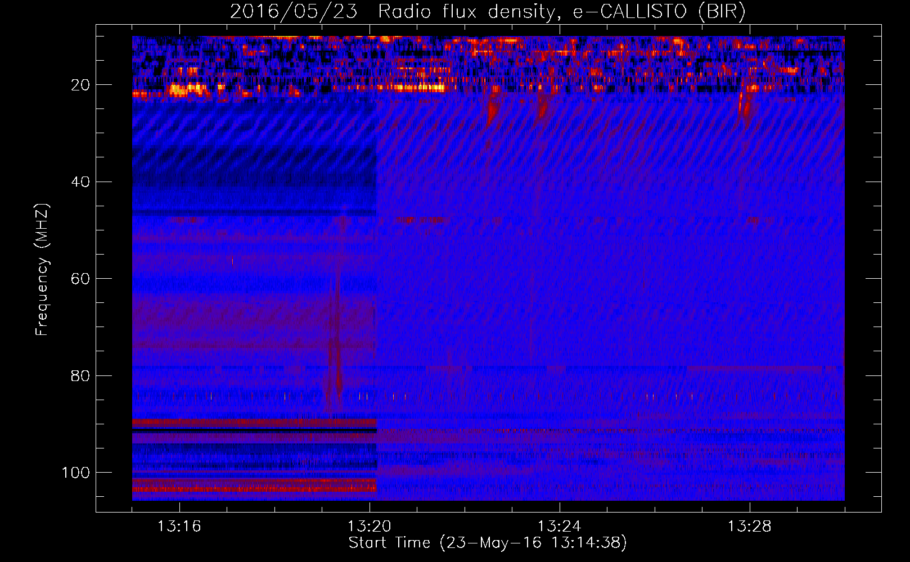Click the plot title "Radio flux density, e-CALLISTO (BIR)"
This screenshot has width=910, height=562.
coord(561,12)
